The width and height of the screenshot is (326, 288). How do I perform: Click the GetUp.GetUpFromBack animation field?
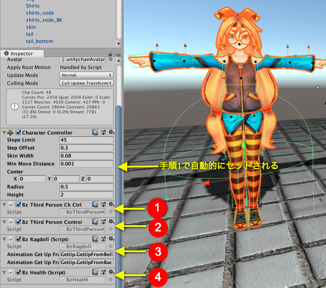pyautogui.click(x=86, y=262)
